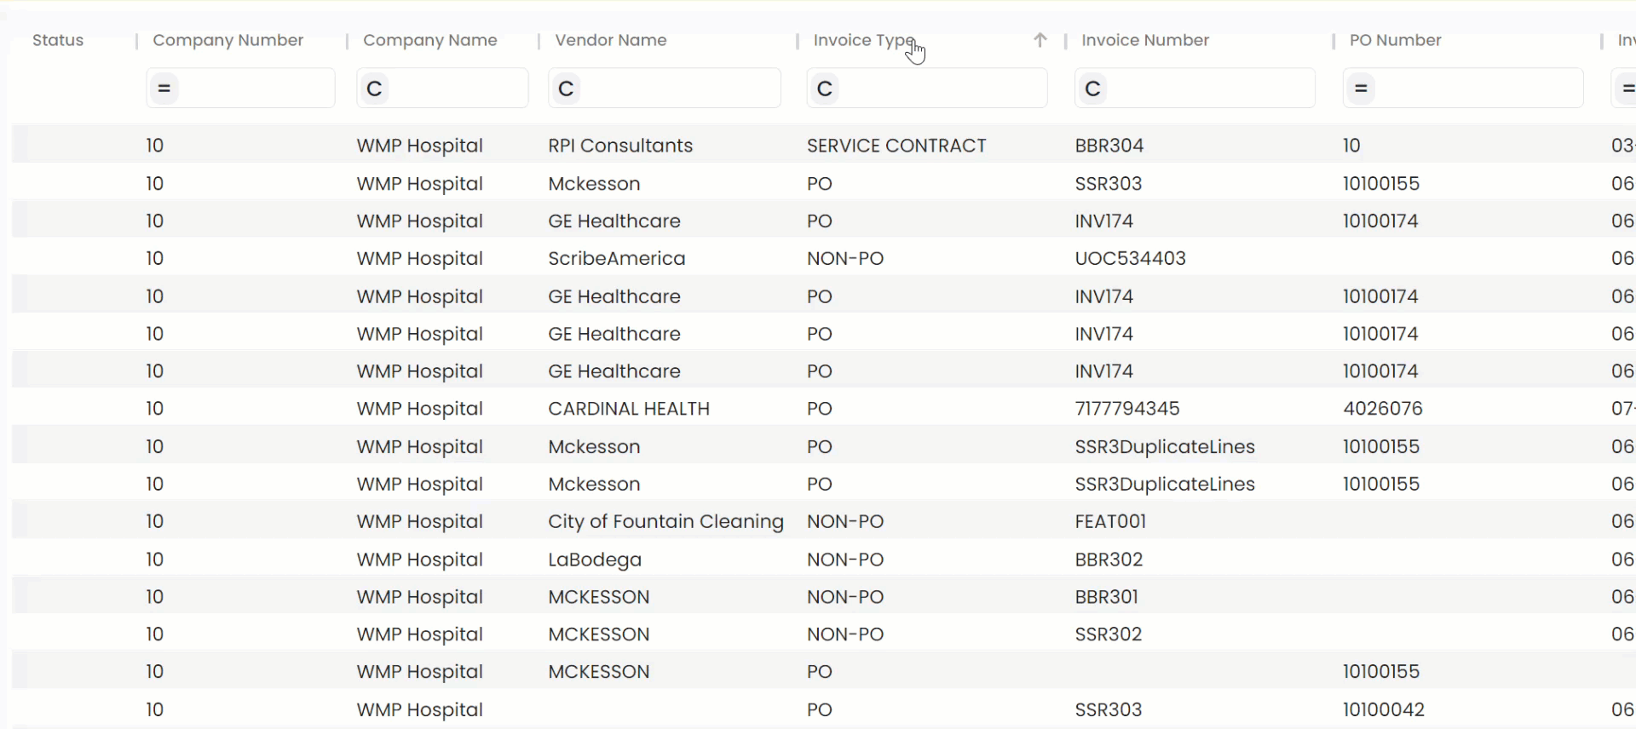The image size is (1636, 729).
Task: Sort by the Company Number column header
Action: [228, 40]
